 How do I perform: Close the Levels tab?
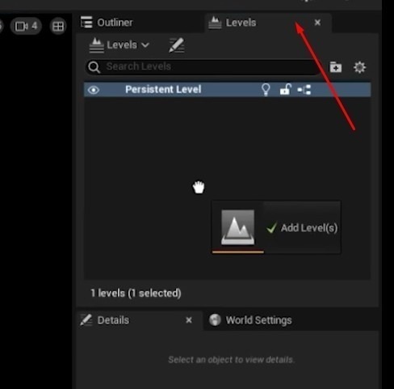point(317,23)
